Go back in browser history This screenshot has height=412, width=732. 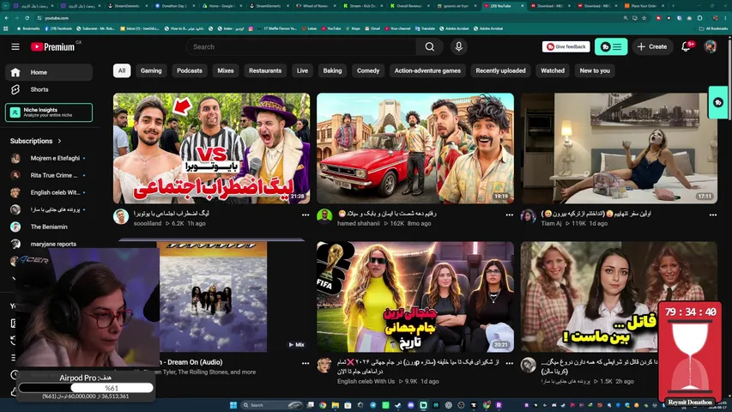[7, 18]
